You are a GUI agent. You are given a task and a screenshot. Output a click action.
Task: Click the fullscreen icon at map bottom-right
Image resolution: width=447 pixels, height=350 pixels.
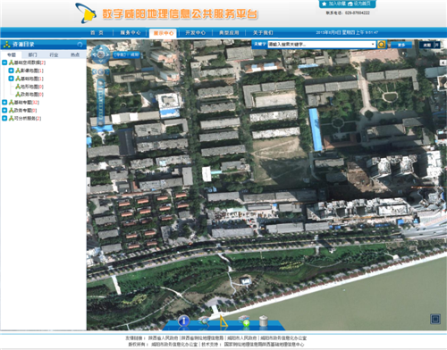tap(435, 319)
